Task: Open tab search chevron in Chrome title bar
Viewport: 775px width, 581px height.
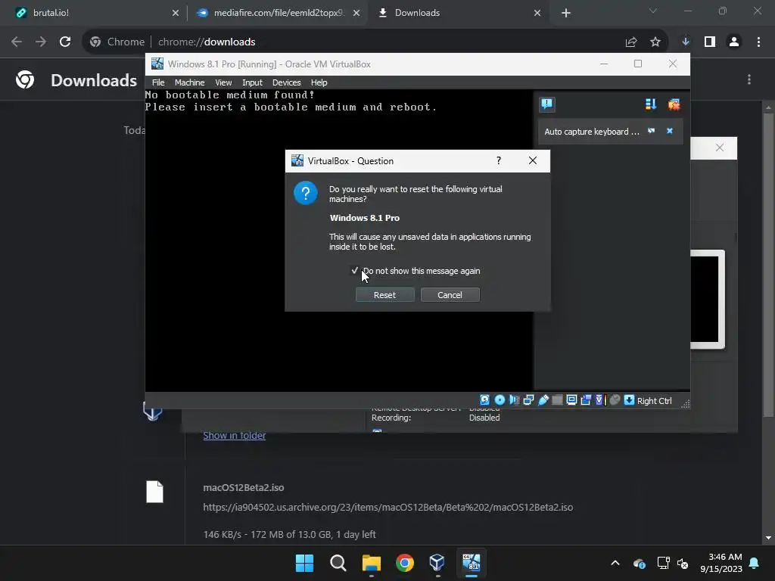Action: point(653,11)
